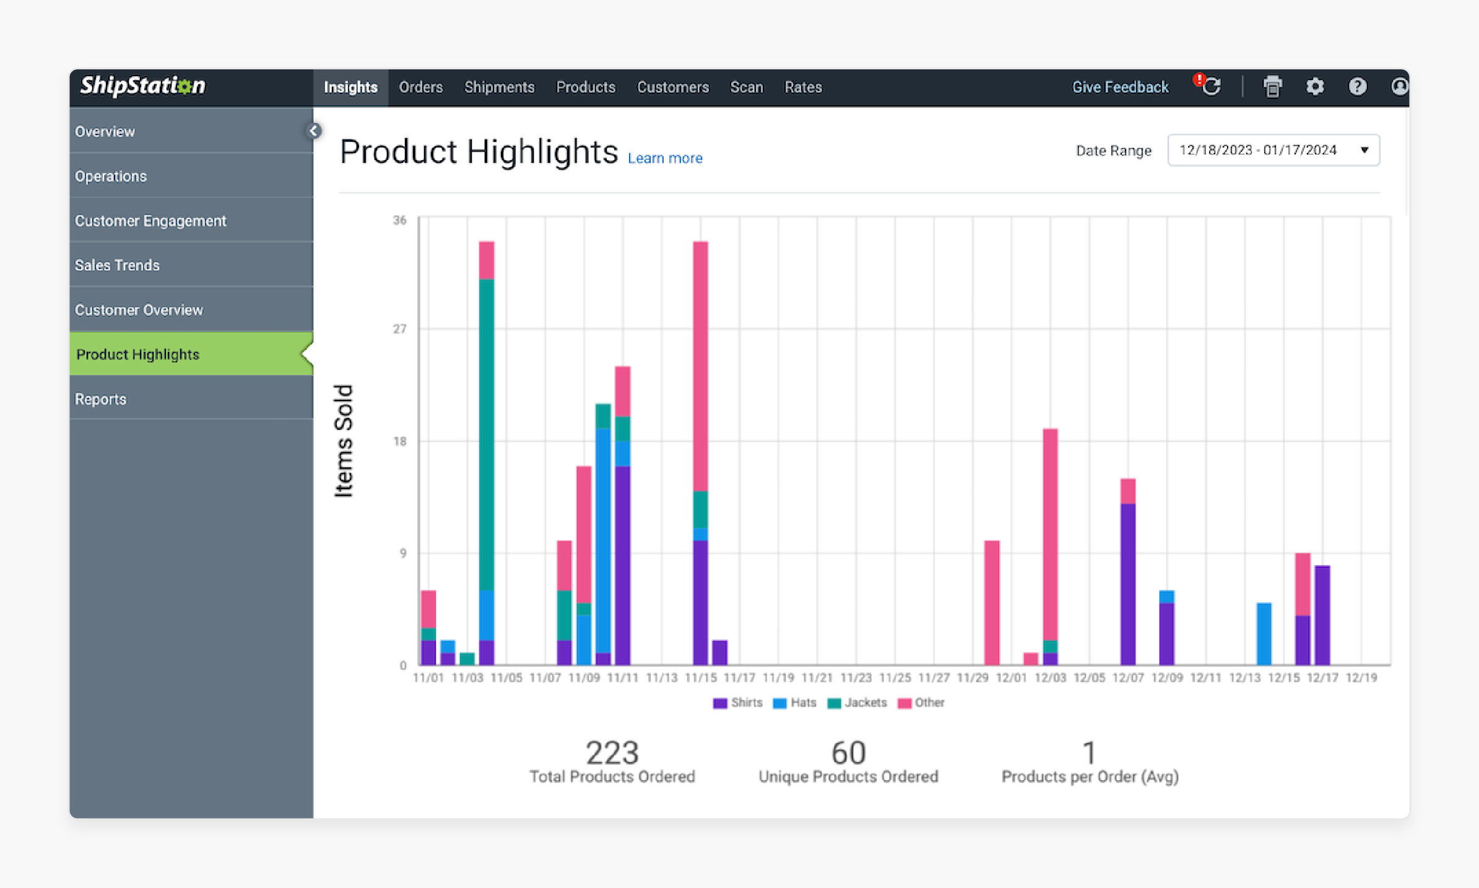Click the Give Feedback link
1479x888 pixels.
1121,87
